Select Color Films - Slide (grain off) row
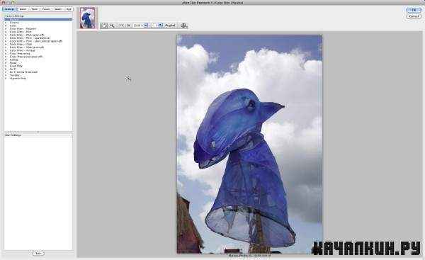Viewport: 425px width, 260px height. coord(38,47)
